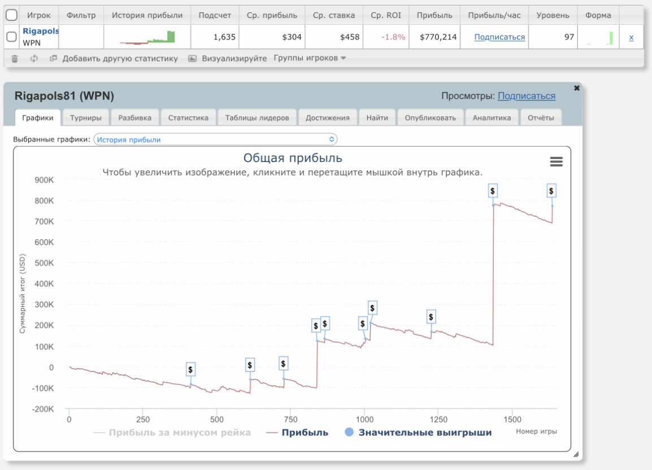Viewport: 652px width, 470px height.
Task: Remove player row with x link
Action: 631,37
